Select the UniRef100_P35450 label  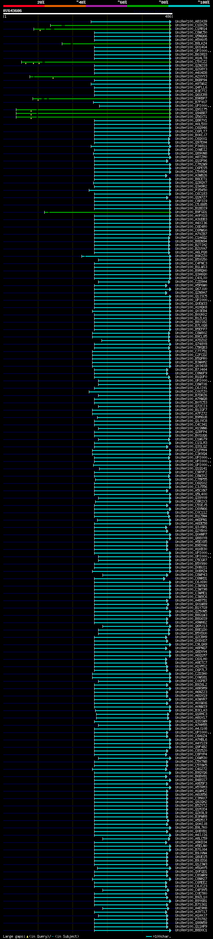tap(191, 190)
